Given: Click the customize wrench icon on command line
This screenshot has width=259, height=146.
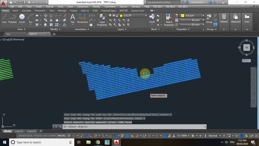Looking at the screenshot, I should tap(60, 127).
